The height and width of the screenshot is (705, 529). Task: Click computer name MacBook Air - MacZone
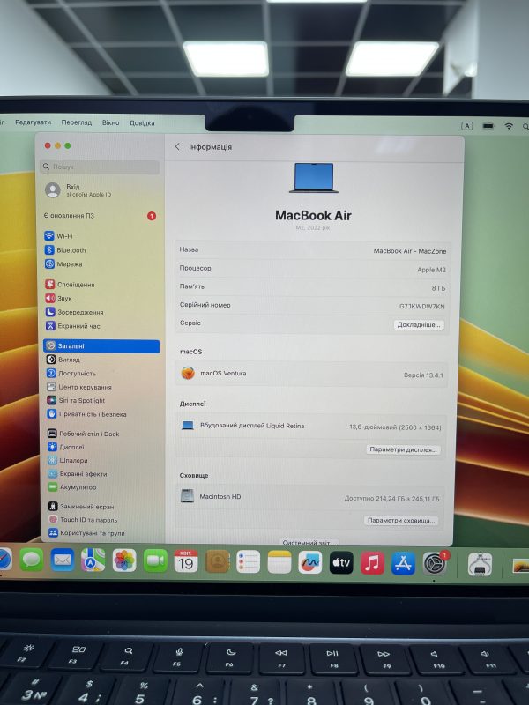click(x=410, y=251)
